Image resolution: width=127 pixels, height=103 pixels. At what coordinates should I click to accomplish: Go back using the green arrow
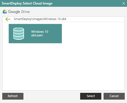[8, 19]
